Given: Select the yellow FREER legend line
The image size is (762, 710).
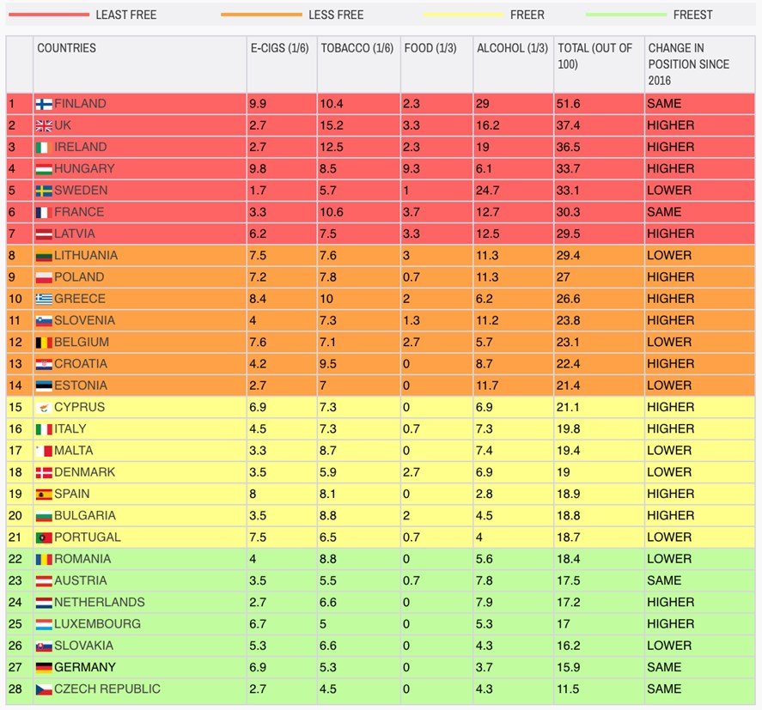Looking at the screenshot, I should tap(463, 15).
